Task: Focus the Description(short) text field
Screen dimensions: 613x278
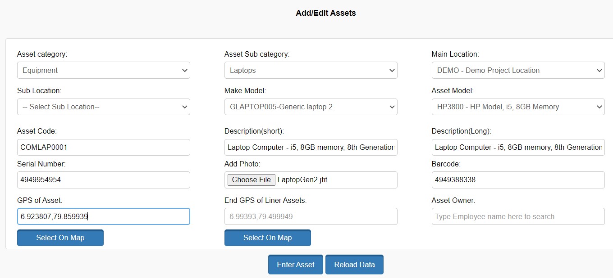Action: tap(311, 147)
